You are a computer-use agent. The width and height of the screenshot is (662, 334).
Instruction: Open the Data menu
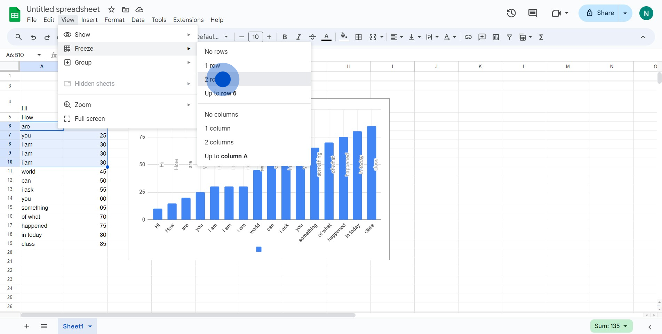tap(138, 20)
